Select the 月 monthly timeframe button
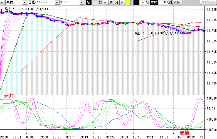Image resolution: width=217 pixels, height=139 pixels. click(117, 2)
